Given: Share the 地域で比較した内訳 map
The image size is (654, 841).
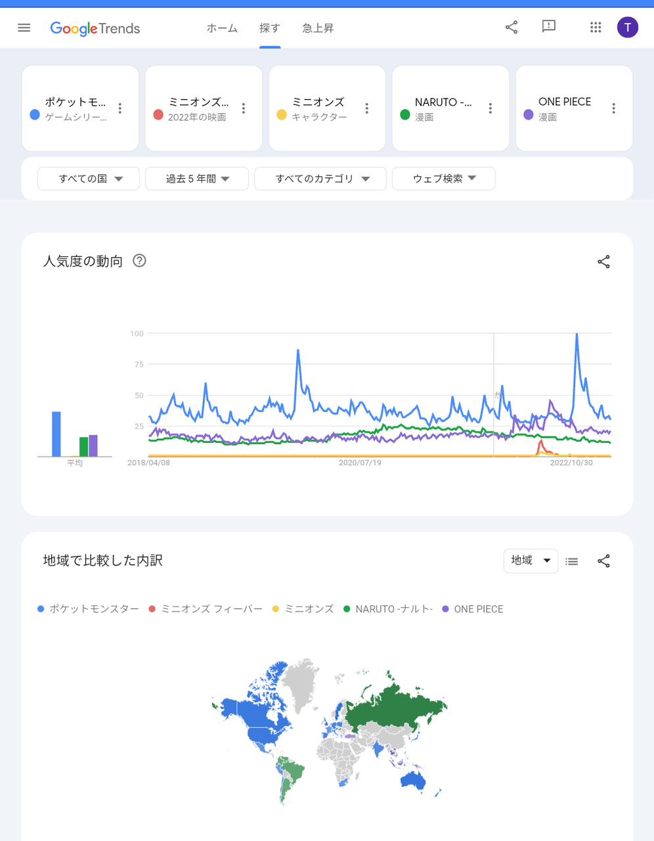Looking at the screenshot, I should click(603, 561).
